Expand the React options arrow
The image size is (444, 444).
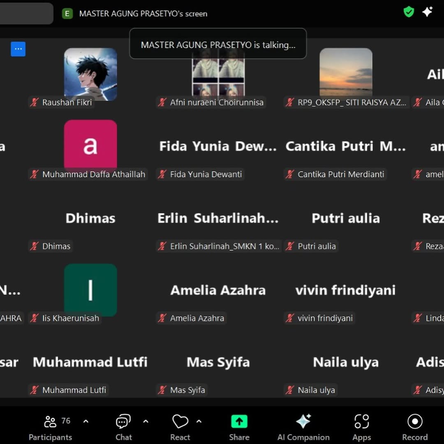[199, 421]
